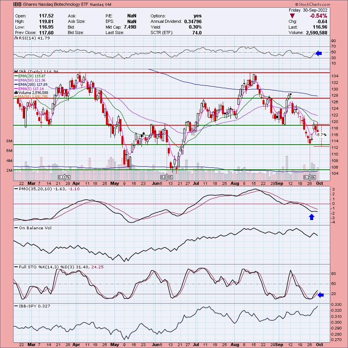This screenshot has width=348, height=348.
Task: Select the iShares Nasdaq Biotechnology ETF name
Action: pyautogui.click(x=55, y=4)
